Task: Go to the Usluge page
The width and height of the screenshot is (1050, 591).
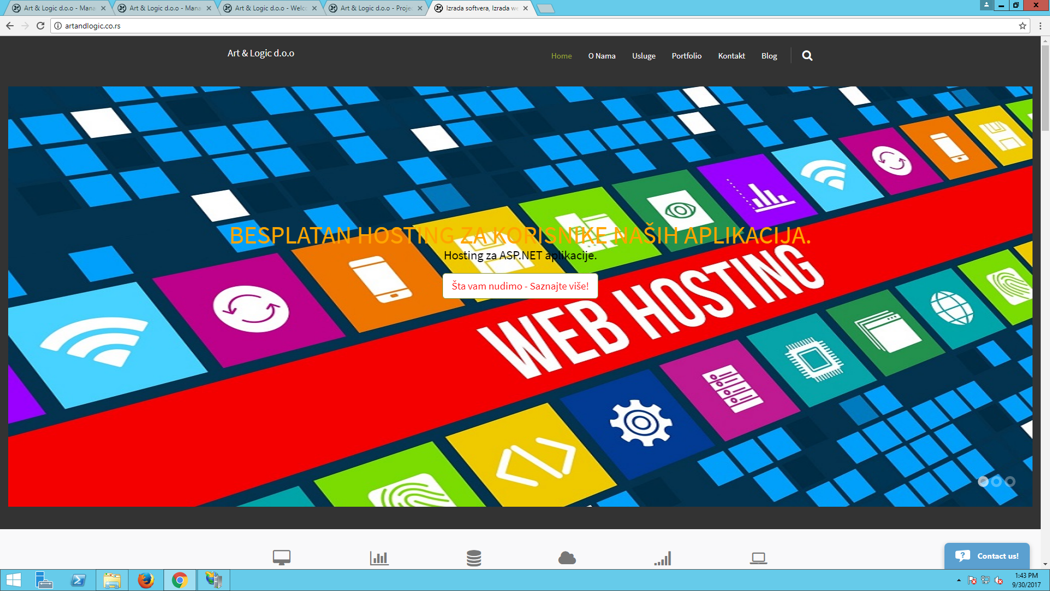Action: (644, 56)
